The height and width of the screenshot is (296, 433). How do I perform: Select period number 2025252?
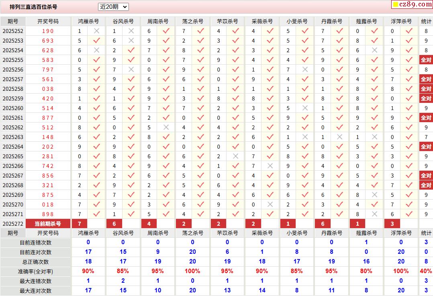pyautogui.click(x=13, y=31)
